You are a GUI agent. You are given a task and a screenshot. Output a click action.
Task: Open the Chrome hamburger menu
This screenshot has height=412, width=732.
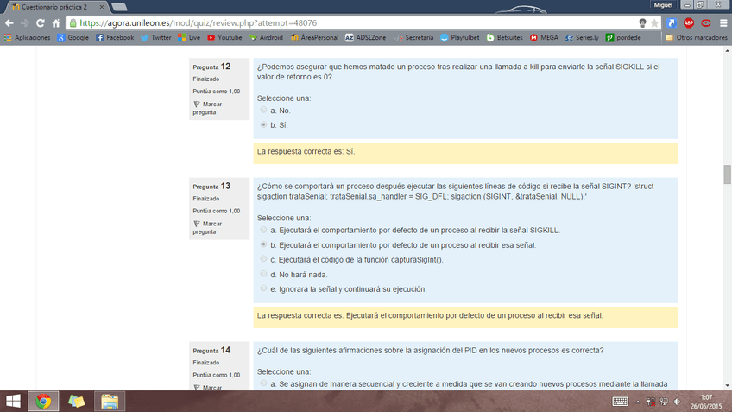tap(723, 22)
